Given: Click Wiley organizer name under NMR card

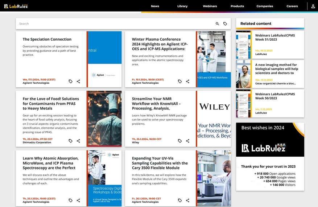Looking at the screenshot, I should click(x=136, y=142).
